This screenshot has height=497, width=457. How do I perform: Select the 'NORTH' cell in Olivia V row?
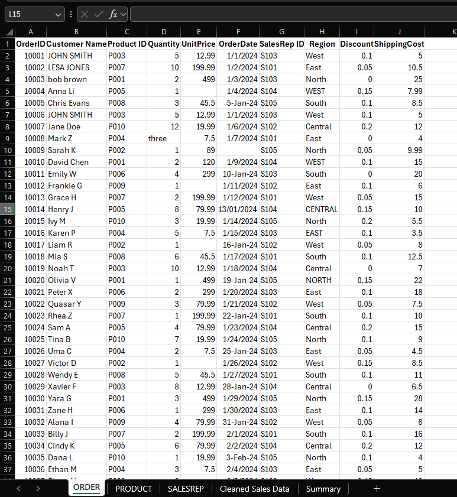[322, 281]
